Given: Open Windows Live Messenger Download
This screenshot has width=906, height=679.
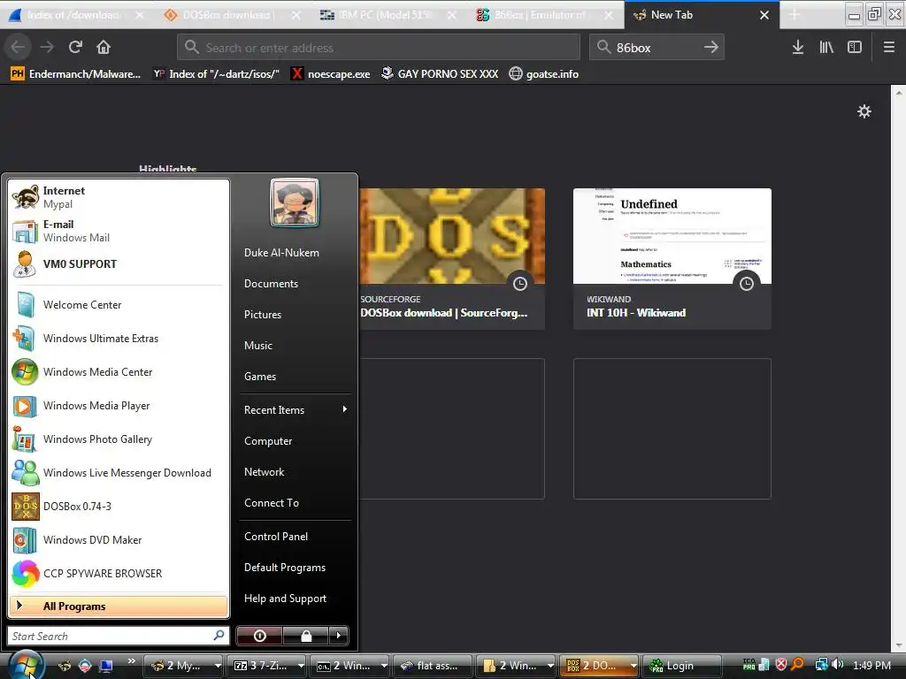Looking at the screenshot, I should pyautogui.click(x=119, y=472).
